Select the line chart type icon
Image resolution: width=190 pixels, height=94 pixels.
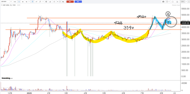click(36, 2)
